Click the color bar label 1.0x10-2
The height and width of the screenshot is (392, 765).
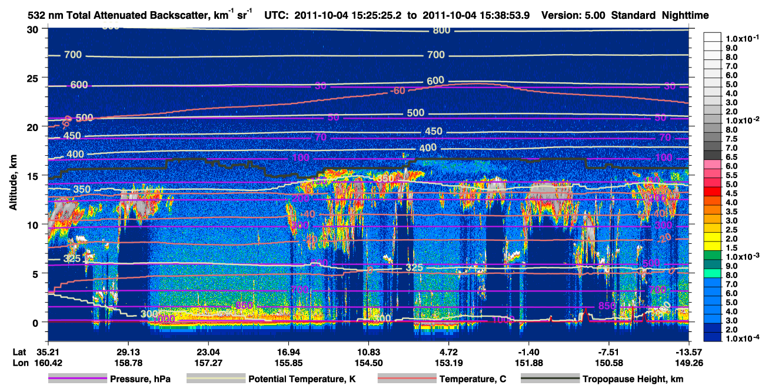(743, 119)
